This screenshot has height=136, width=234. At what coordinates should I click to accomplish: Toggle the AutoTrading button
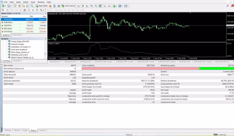click(x=68, y=6)
